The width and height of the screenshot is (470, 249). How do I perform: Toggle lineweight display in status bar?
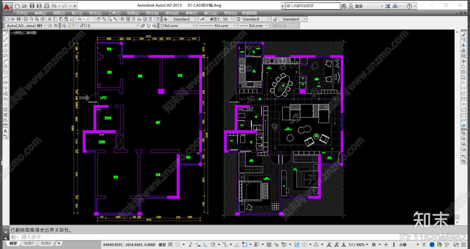coord(256,244)
